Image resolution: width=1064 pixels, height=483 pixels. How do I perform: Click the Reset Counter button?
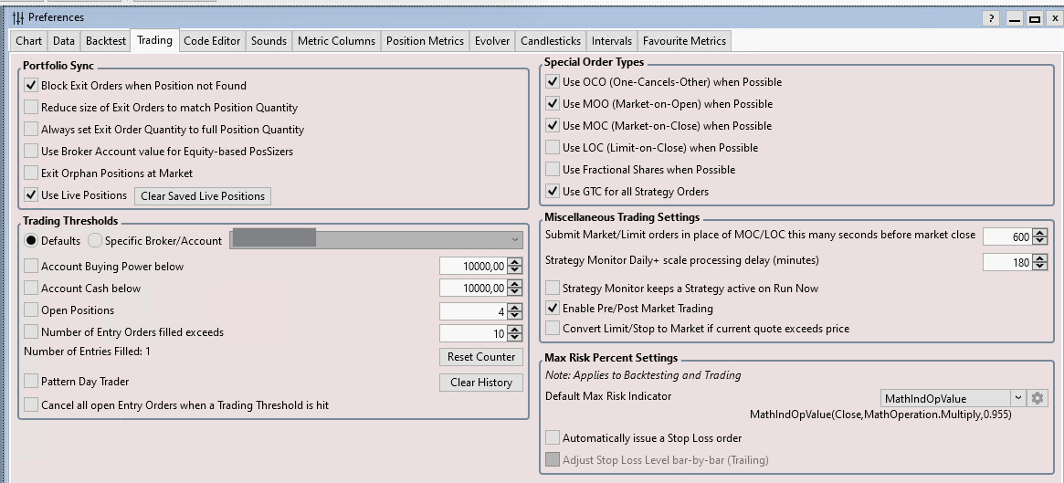coord(481,357)
